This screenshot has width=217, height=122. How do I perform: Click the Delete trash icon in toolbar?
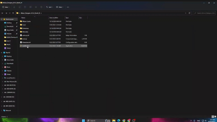coord(41,7)
